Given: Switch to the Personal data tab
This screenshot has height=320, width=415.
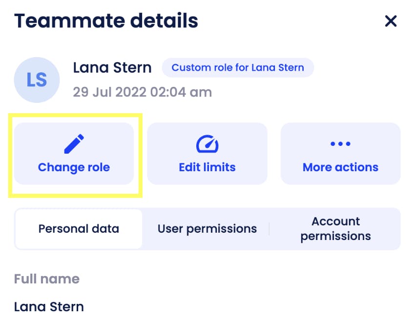Looking at the screenshot, I should click(79, 229).
